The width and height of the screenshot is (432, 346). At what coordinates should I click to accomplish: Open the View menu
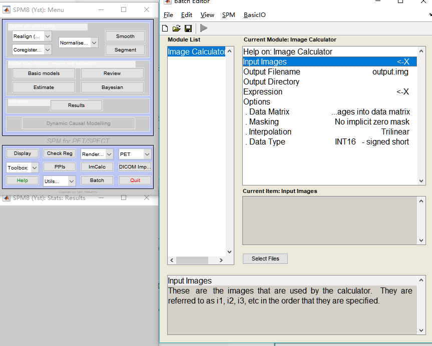(x=207, y=15)
